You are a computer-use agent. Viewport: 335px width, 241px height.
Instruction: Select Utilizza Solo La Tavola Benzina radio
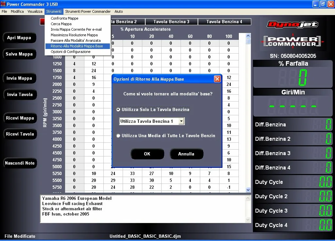point(118,109)
